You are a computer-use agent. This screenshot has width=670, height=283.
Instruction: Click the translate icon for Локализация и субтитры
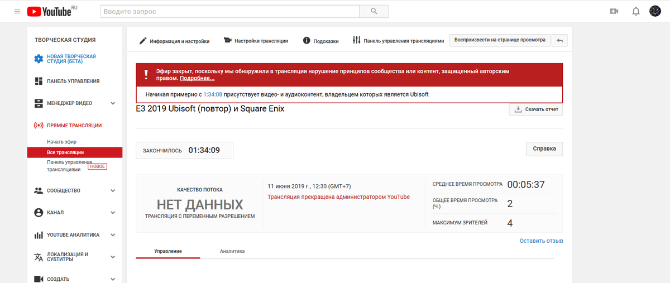tap(39, 257)
